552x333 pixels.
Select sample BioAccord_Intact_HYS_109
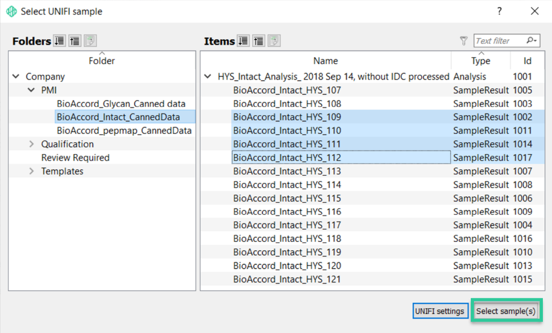pyautogui.click(x=287, y=117)
